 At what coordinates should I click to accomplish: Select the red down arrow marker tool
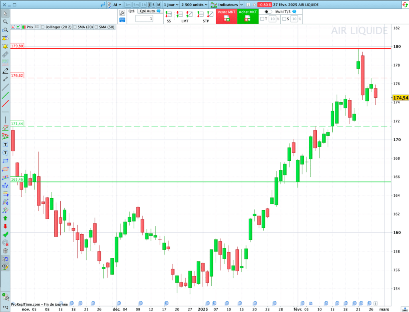[5, 226]
